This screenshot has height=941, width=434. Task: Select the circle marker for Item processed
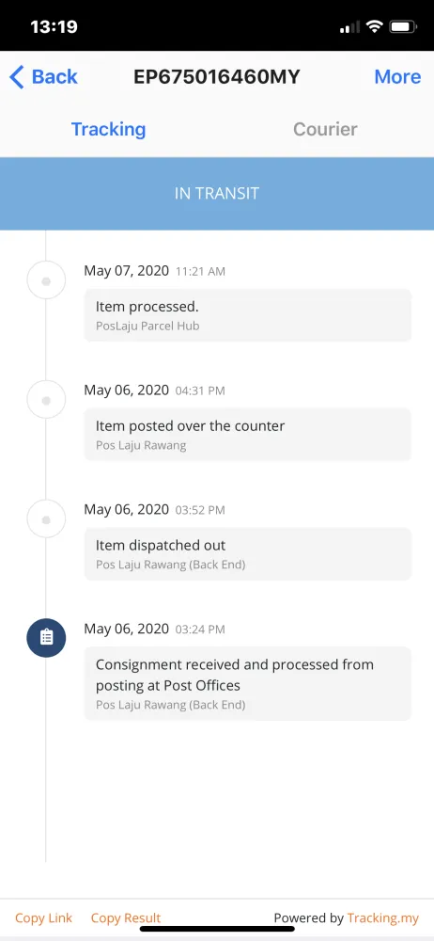click(46, 280)
